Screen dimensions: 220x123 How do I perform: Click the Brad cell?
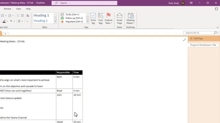coord(64,91)
